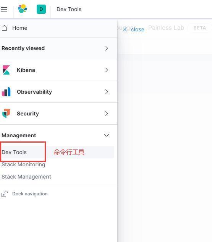Expand the Observability section arrow
212x242 pixels.
click(x=107, y=92)
